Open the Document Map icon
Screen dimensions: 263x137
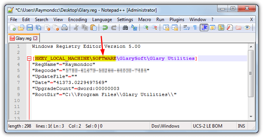[x=221, y=27]
